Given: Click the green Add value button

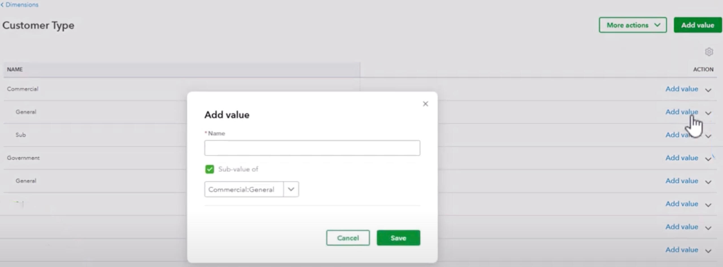Looking at the screenshot, I should [x=697, y=25].
